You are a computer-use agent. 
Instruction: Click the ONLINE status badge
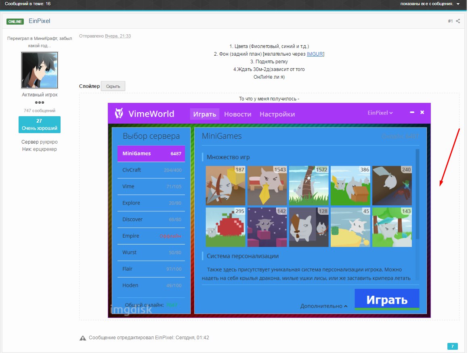coord(15,21)
